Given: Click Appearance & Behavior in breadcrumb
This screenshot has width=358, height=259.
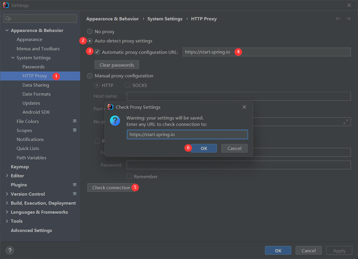Looking at the screenshot, I should [112, 19].
